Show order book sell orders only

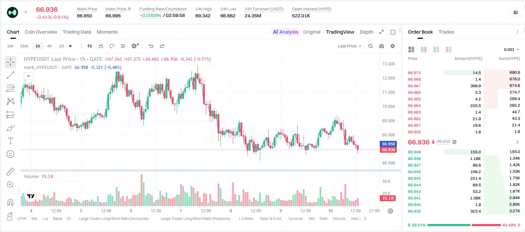[448, 50]
